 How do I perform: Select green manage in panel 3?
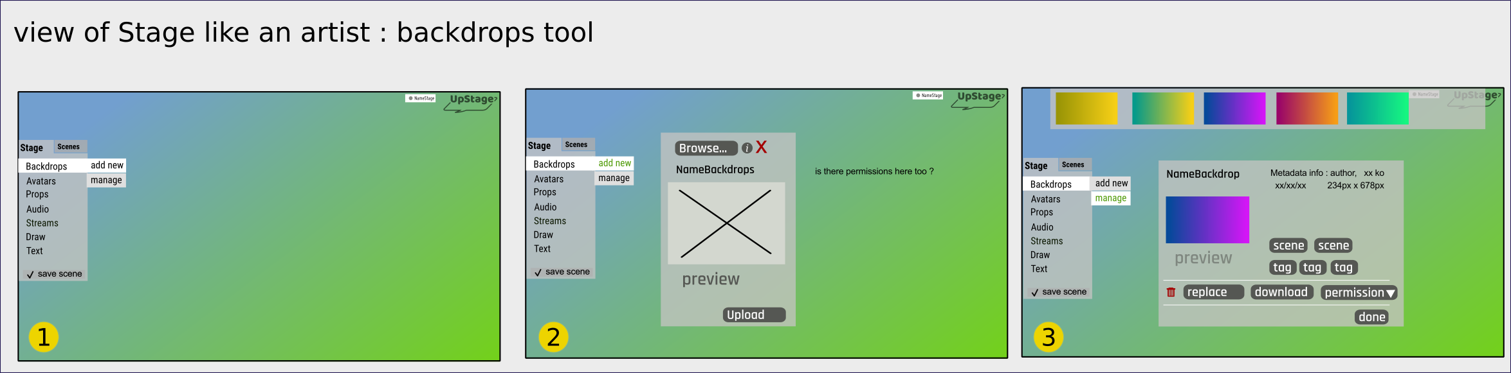(1111, 198)
